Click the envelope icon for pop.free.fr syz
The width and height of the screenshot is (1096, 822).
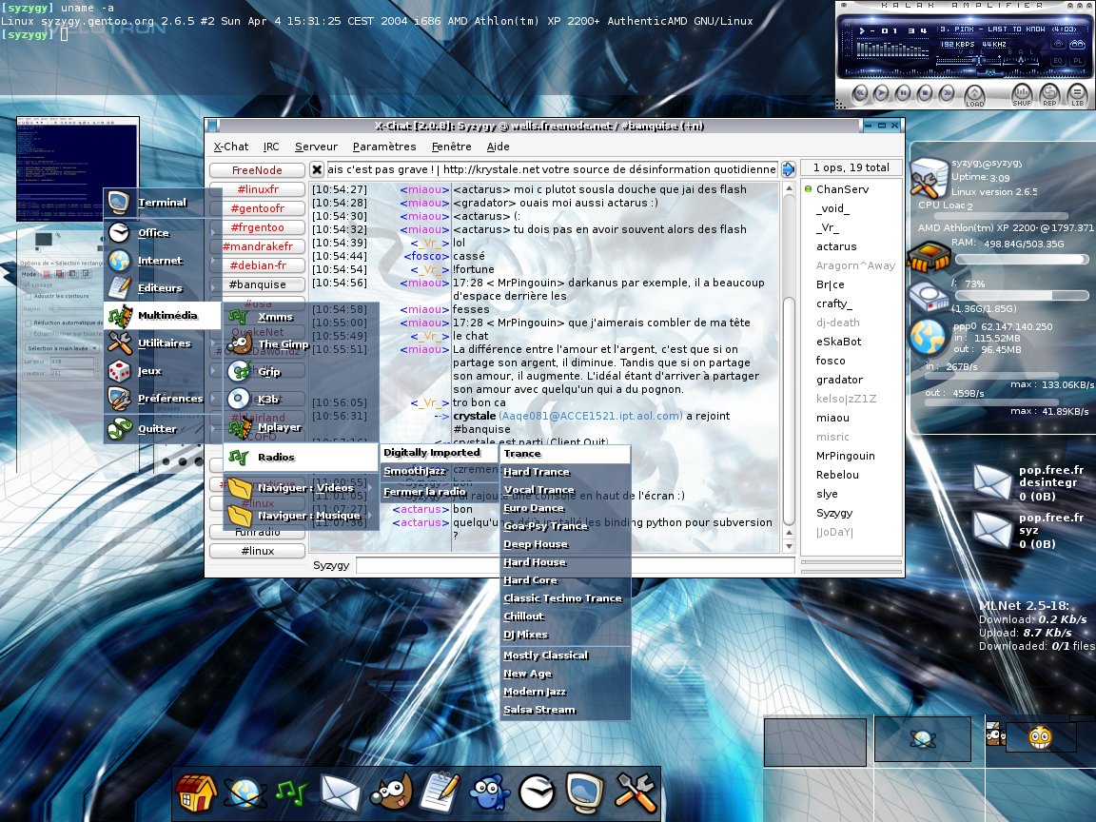pyautogui.click(x=992, y=530)
